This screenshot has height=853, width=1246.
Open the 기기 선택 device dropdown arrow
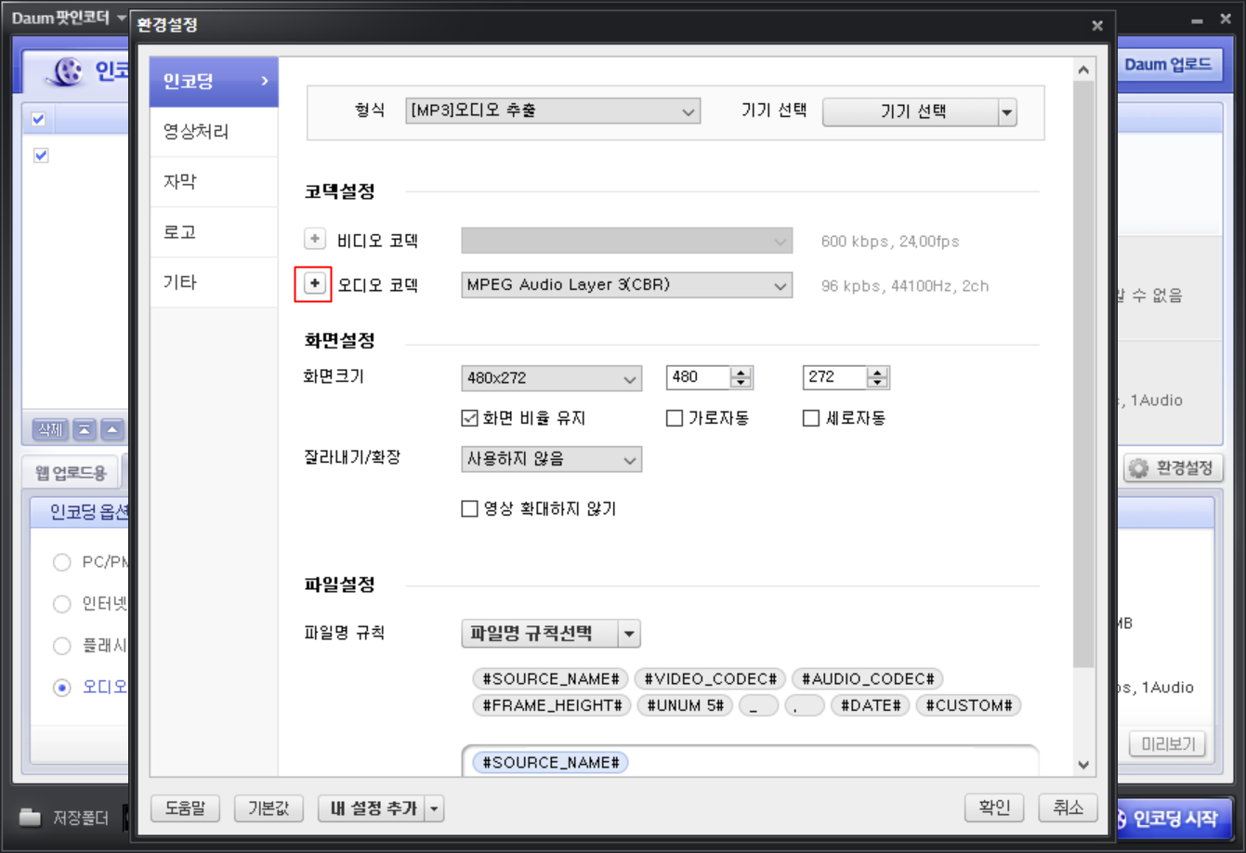click(x=1007, y=112)
